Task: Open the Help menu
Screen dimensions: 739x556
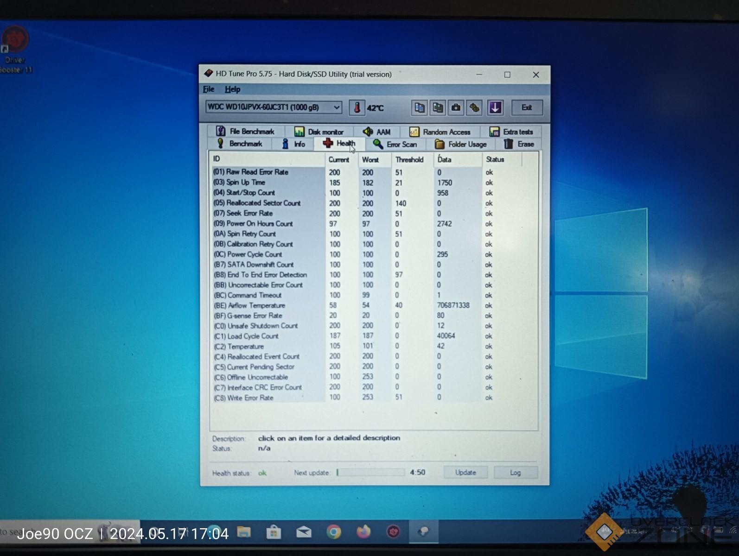Action: [232, 89]
